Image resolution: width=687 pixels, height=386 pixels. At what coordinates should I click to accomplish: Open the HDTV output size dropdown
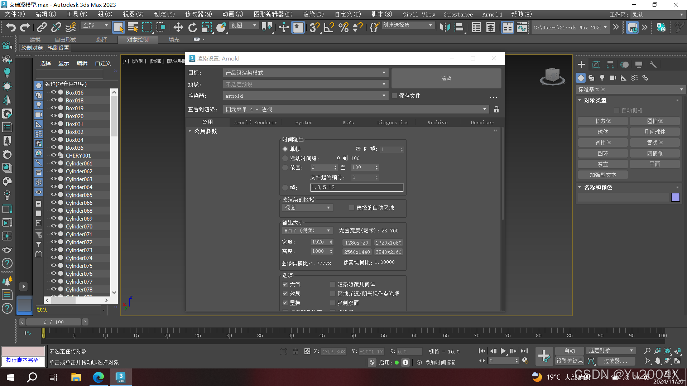pyautogui.click(x=307, y=231)
